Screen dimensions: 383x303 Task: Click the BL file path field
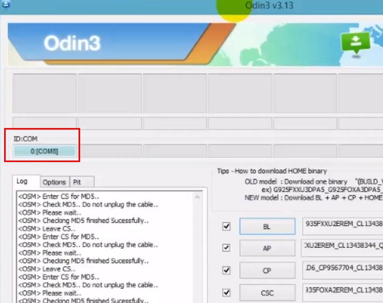coord(343,227)
